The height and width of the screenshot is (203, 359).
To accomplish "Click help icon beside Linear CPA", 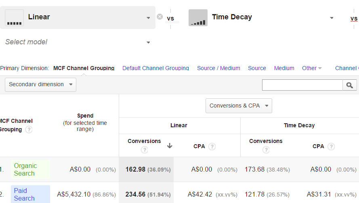I will pyautogui.click(x=212, y=147).
